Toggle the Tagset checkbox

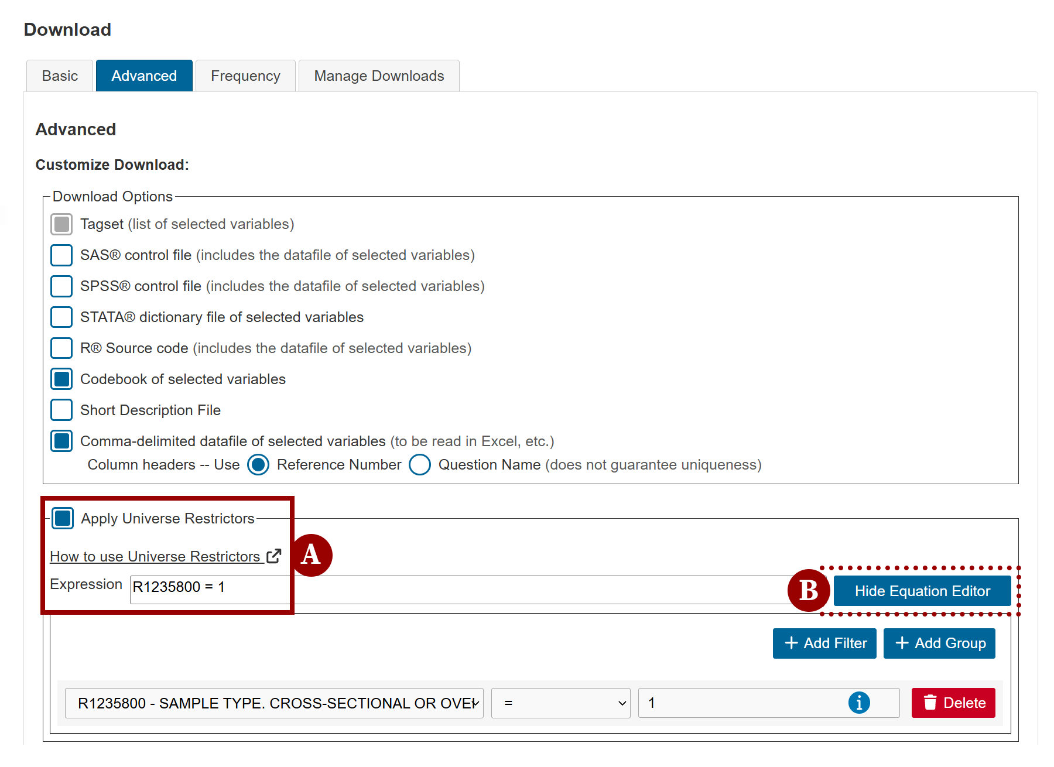coord(61,224)
